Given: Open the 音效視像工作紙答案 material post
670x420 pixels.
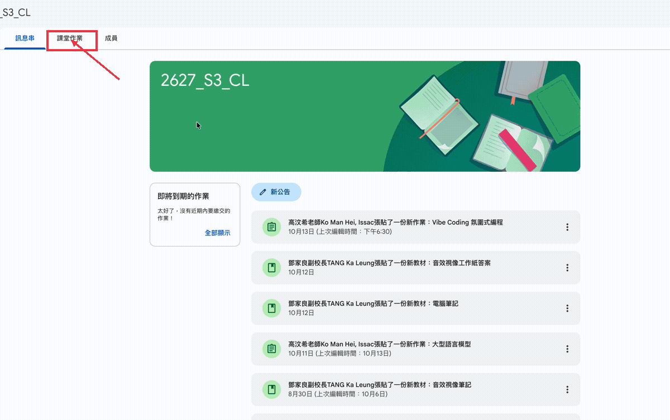Looking at the screenshot, I should click(415, 268).
